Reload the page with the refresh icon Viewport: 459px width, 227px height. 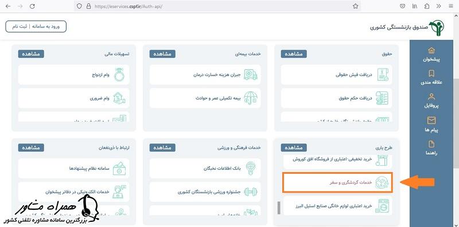pyautogui.click(x=33, y=6)
